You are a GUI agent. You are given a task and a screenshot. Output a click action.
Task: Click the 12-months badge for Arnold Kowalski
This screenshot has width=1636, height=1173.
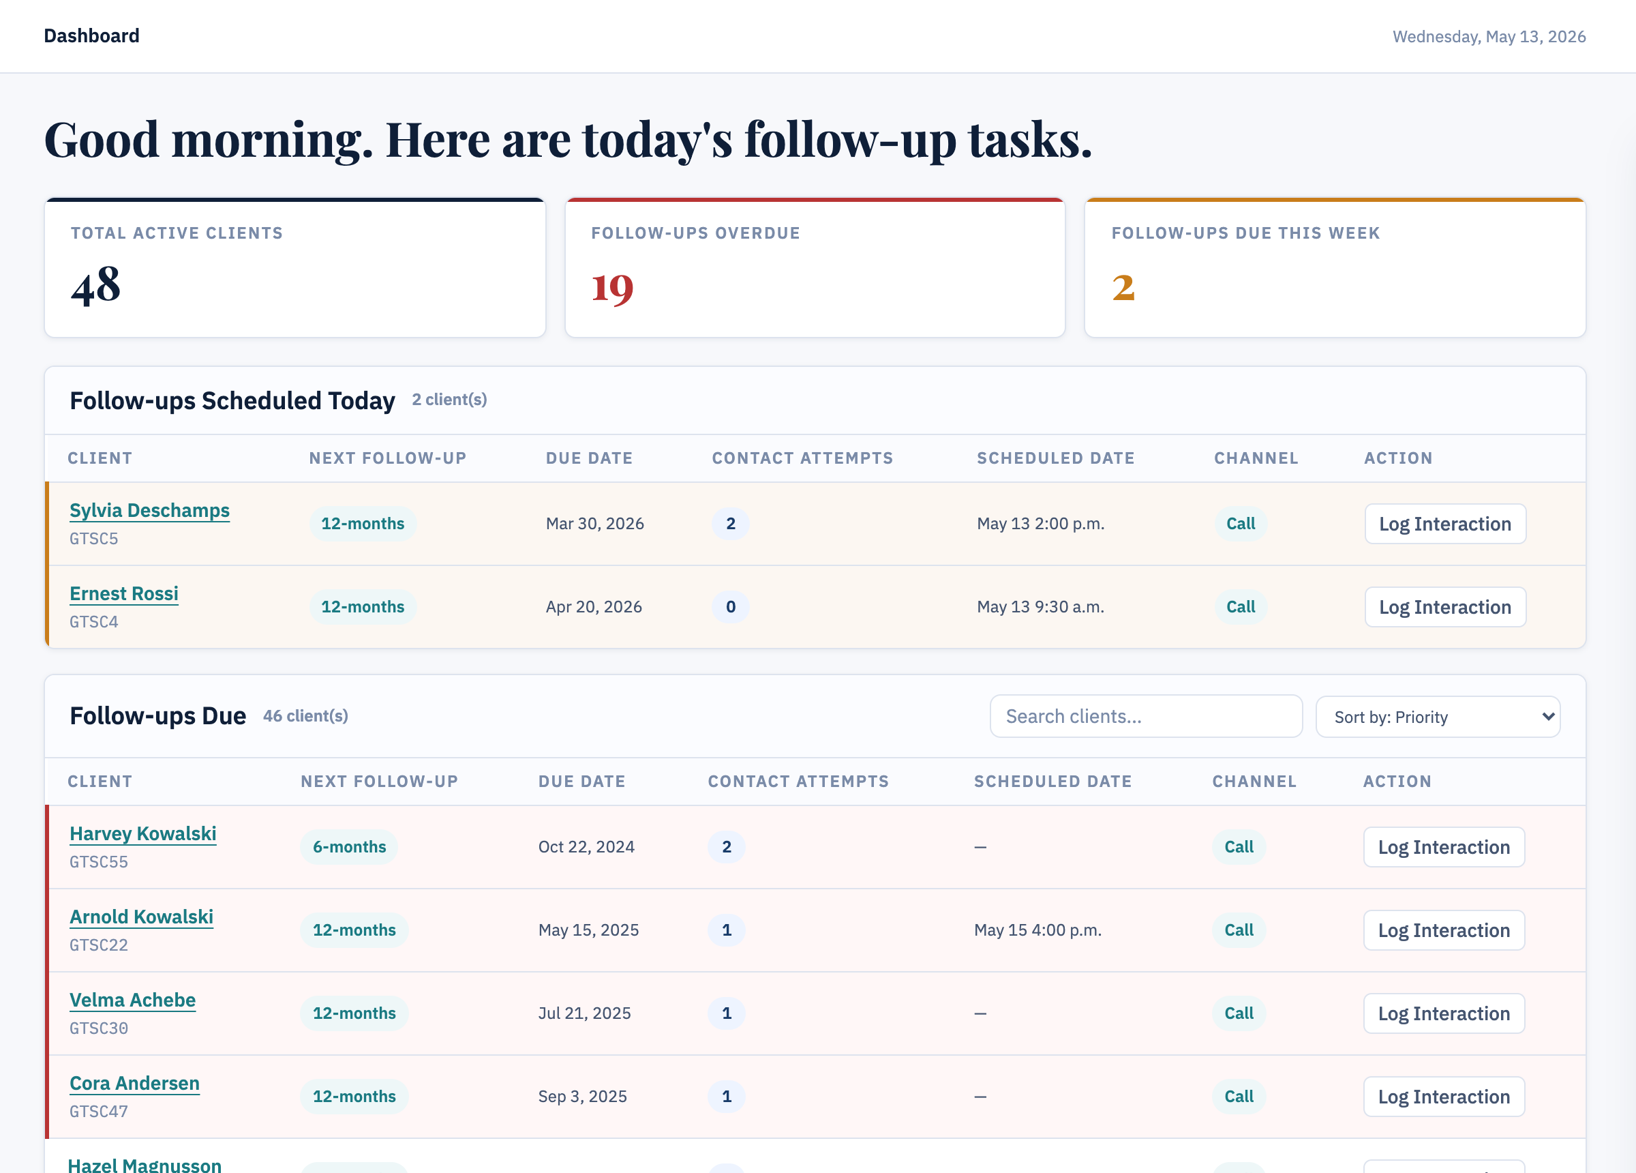click(x=354, y=930)
